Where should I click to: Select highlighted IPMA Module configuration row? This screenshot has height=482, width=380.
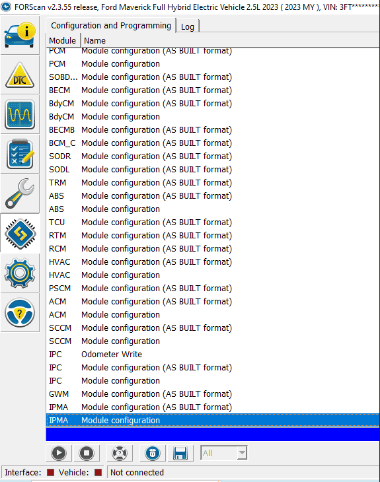213,421
